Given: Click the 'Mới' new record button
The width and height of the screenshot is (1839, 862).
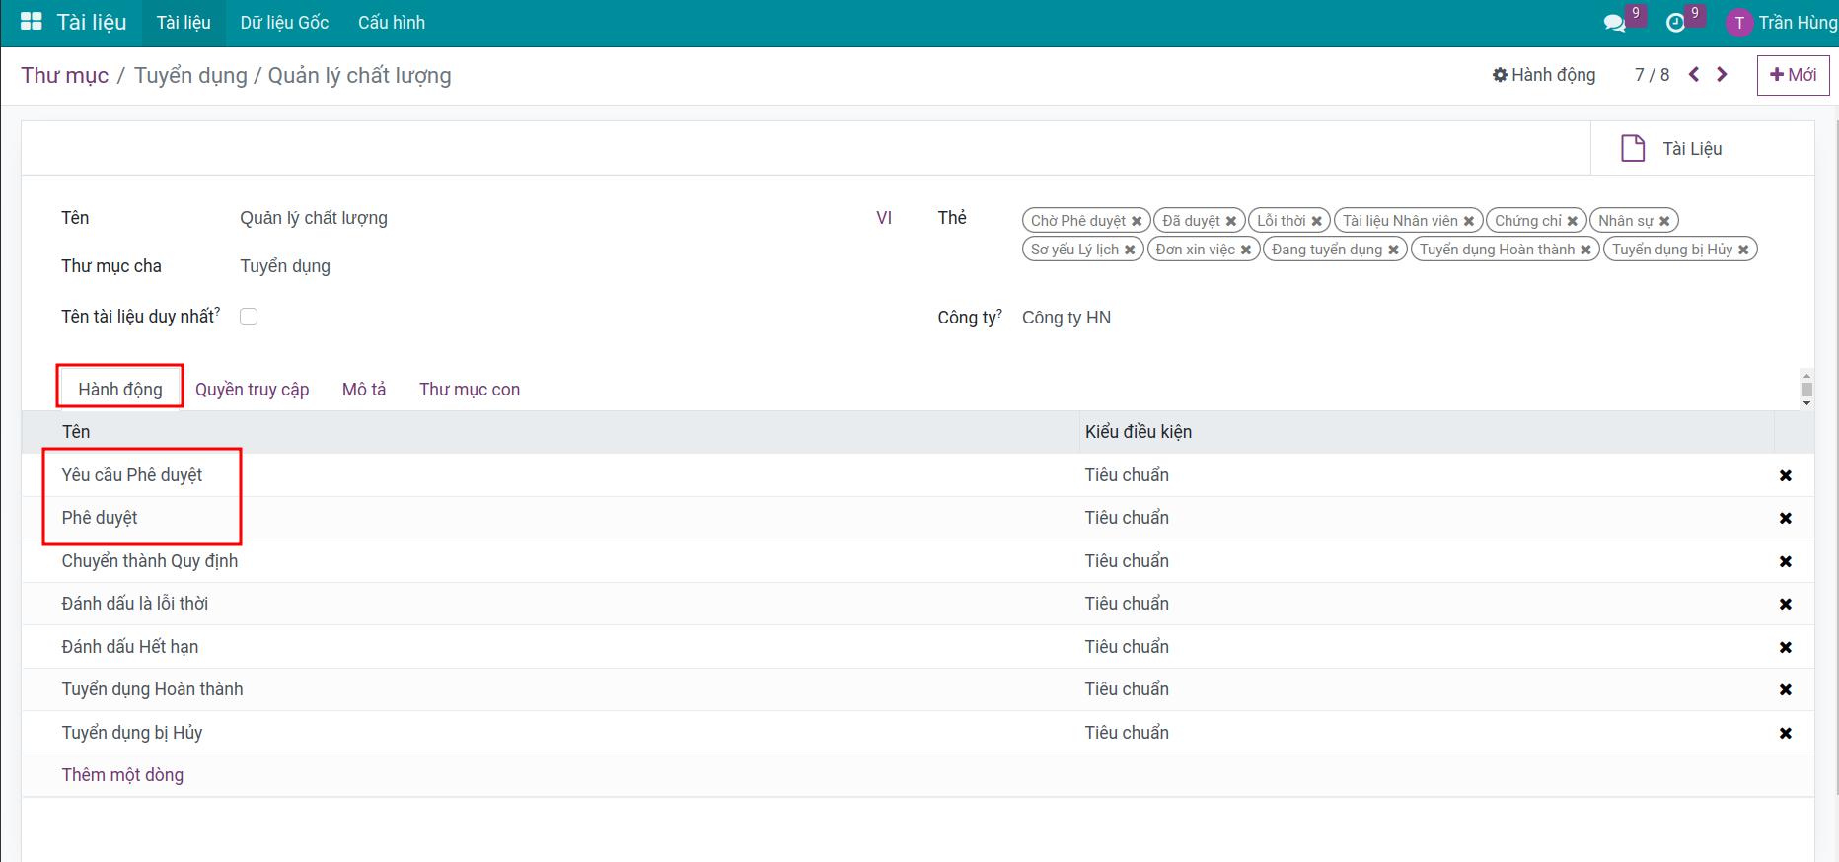Looking at the screenshot, I should pos(1793,75).
